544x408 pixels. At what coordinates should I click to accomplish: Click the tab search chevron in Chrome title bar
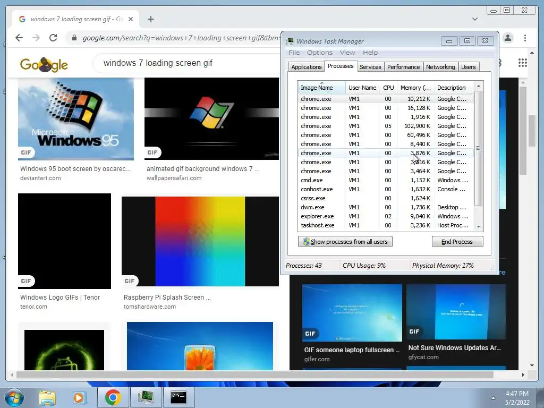point(474,19)
